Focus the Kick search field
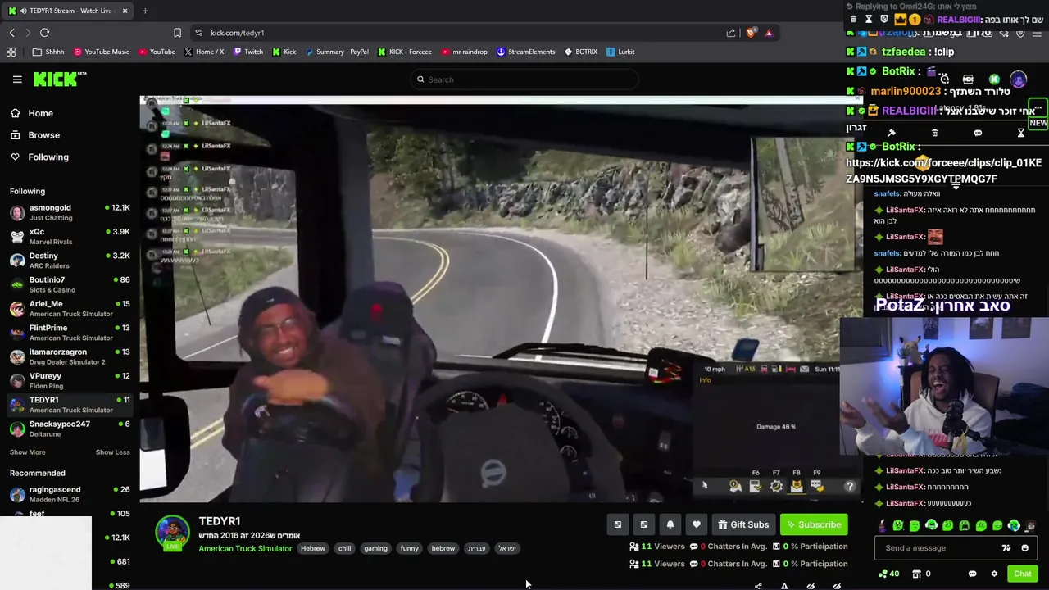 (x=524, y=79)
